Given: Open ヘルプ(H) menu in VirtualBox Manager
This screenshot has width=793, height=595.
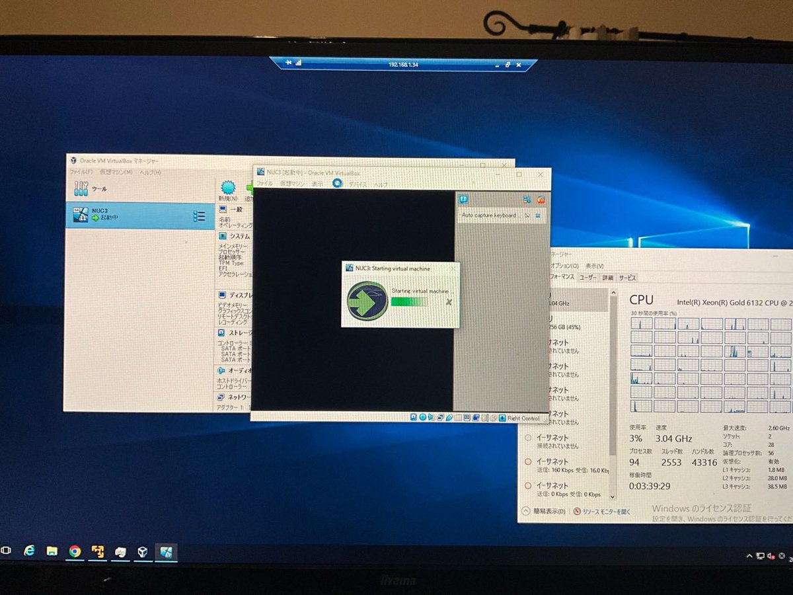Looking at the screenshot, I should (149, 172).
